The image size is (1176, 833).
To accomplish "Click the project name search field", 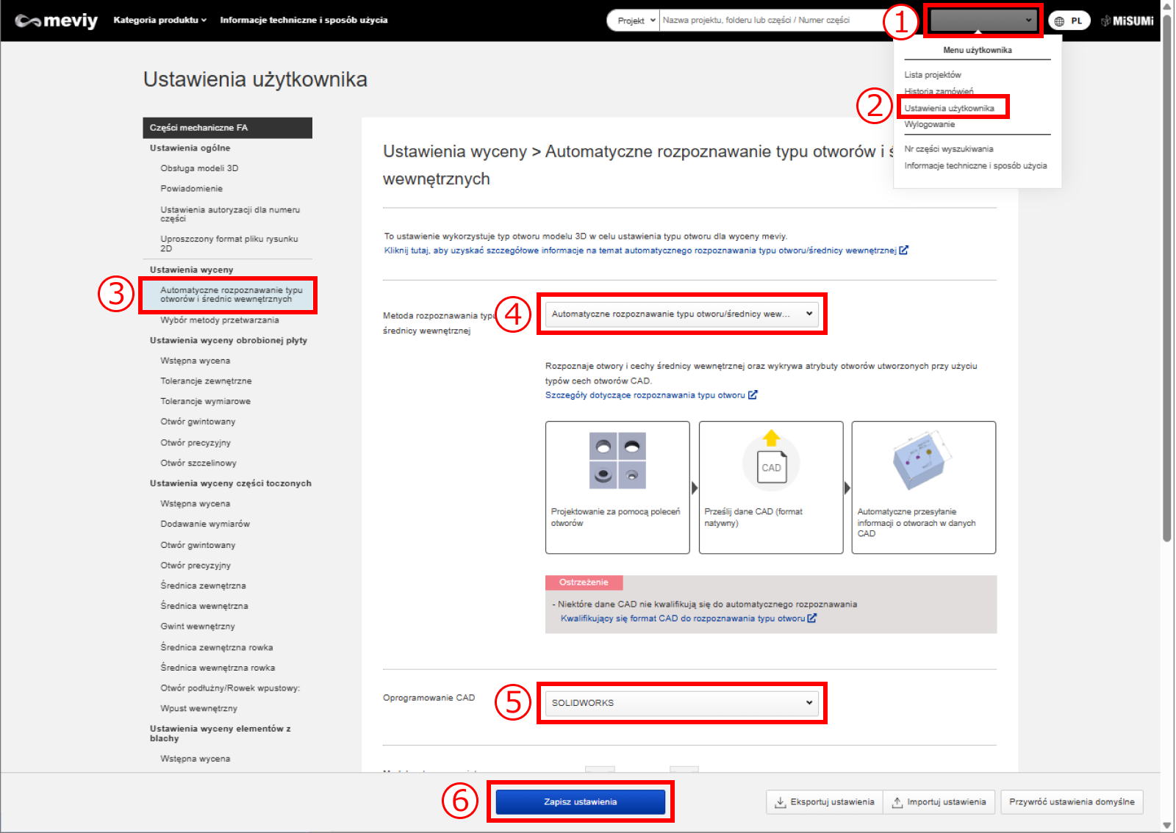I will pos(772,21).
